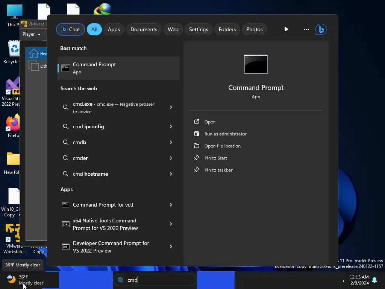Click the cmder web suggestion text

pyautogui.click(x=80, y=158)
